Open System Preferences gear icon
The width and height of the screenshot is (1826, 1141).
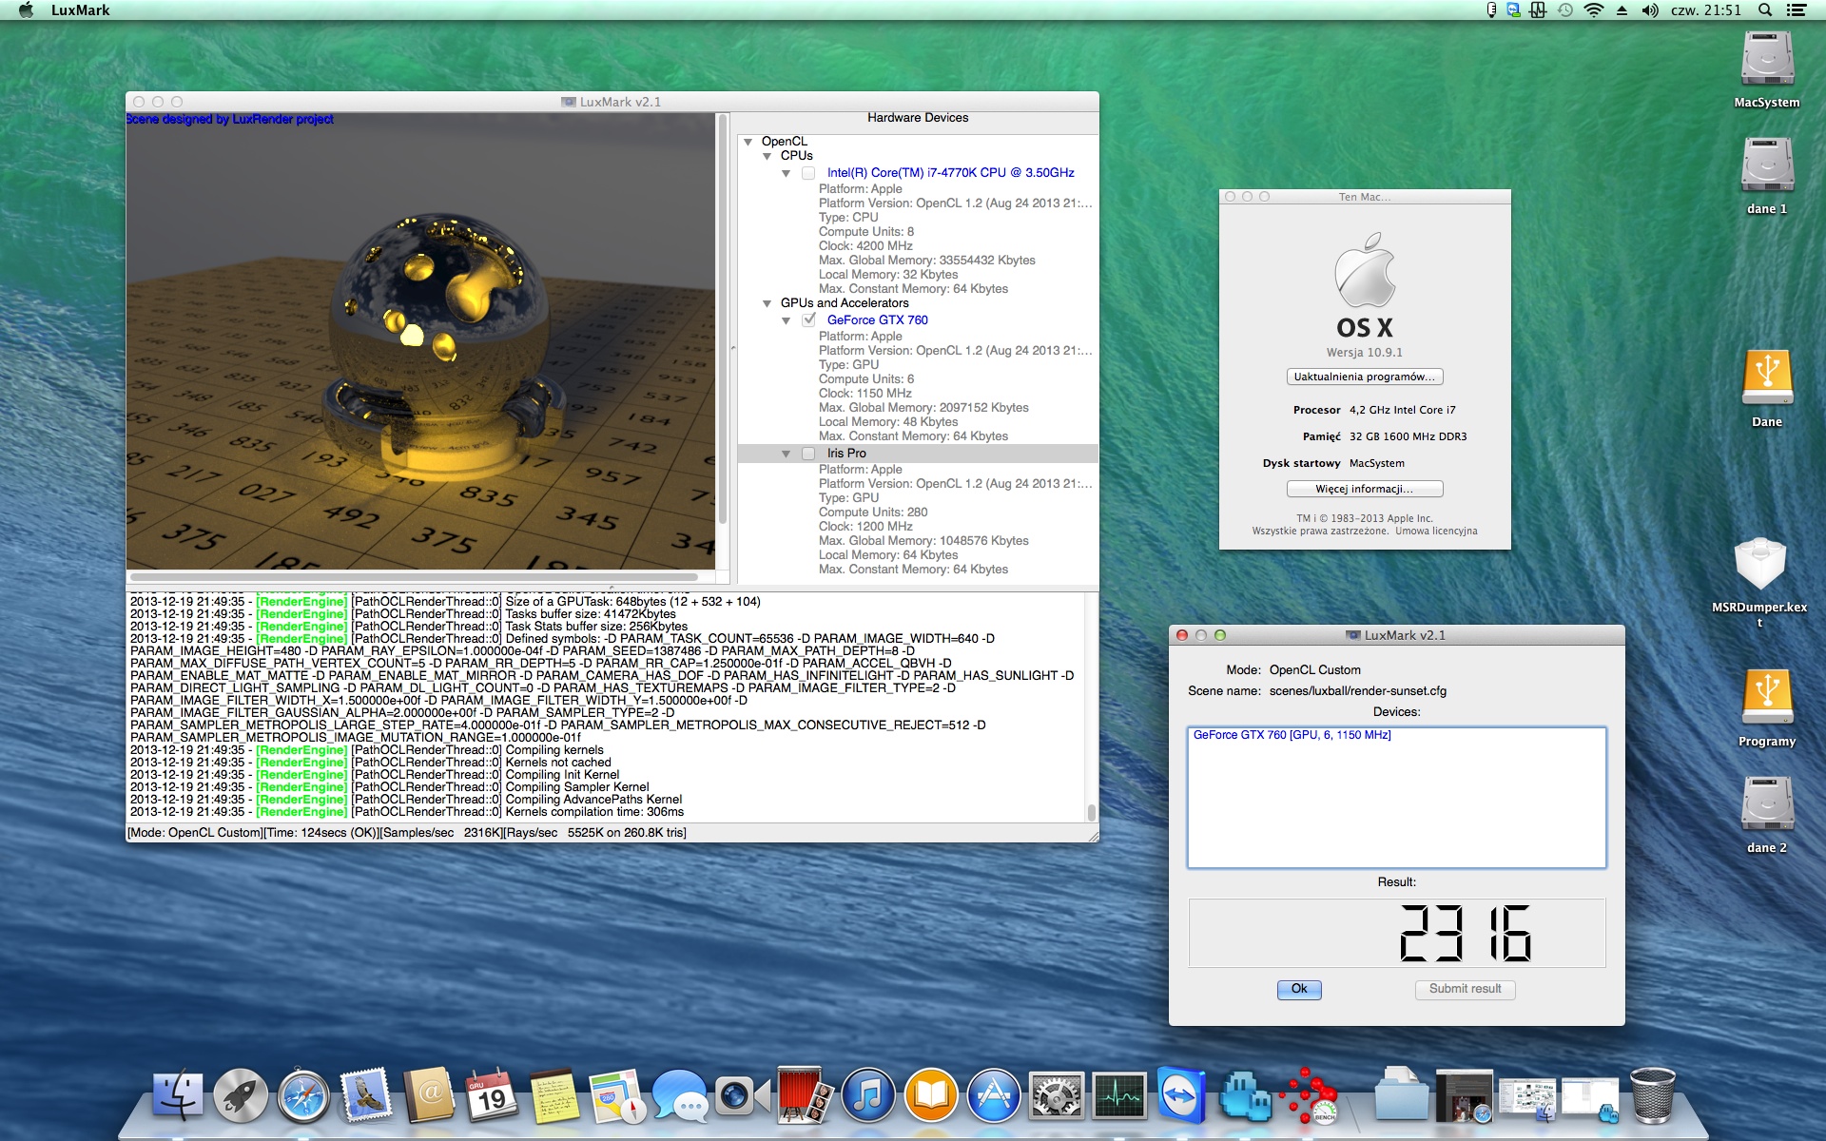[1057, 1096]
